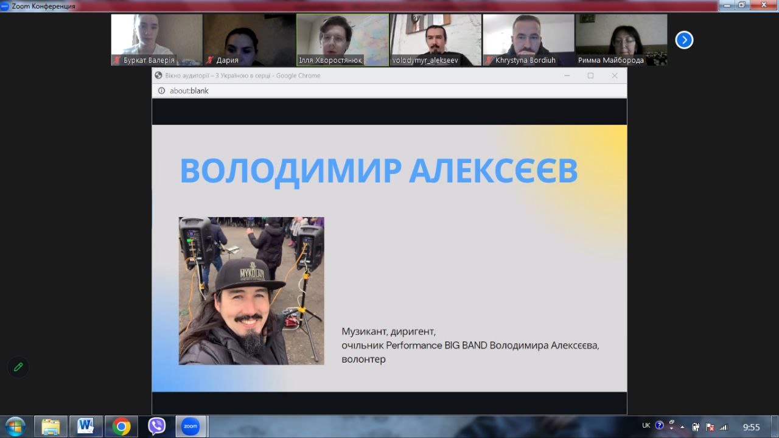Click the green annotation pencil icon

[x=18, y=367]
